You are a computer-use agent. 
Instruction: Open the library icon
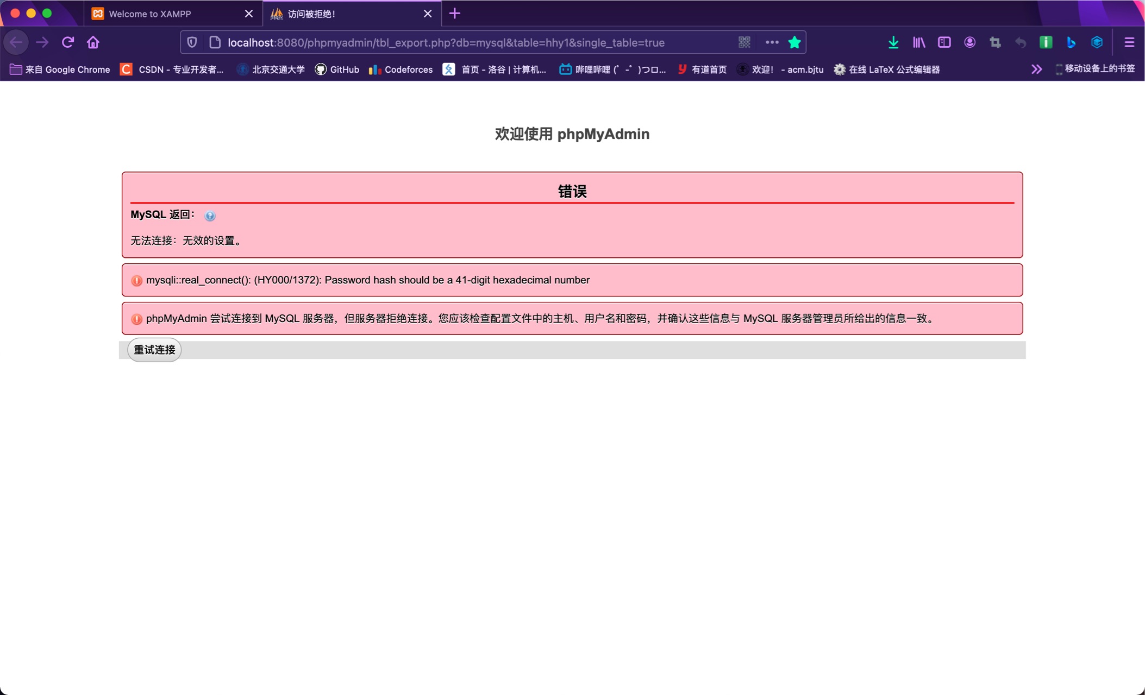point(919,42)
